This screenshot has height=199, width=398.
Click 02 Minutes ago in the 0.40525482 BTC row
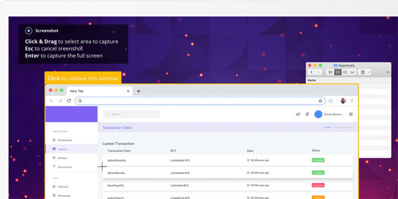pyautogui.click(x=260, y=160)
